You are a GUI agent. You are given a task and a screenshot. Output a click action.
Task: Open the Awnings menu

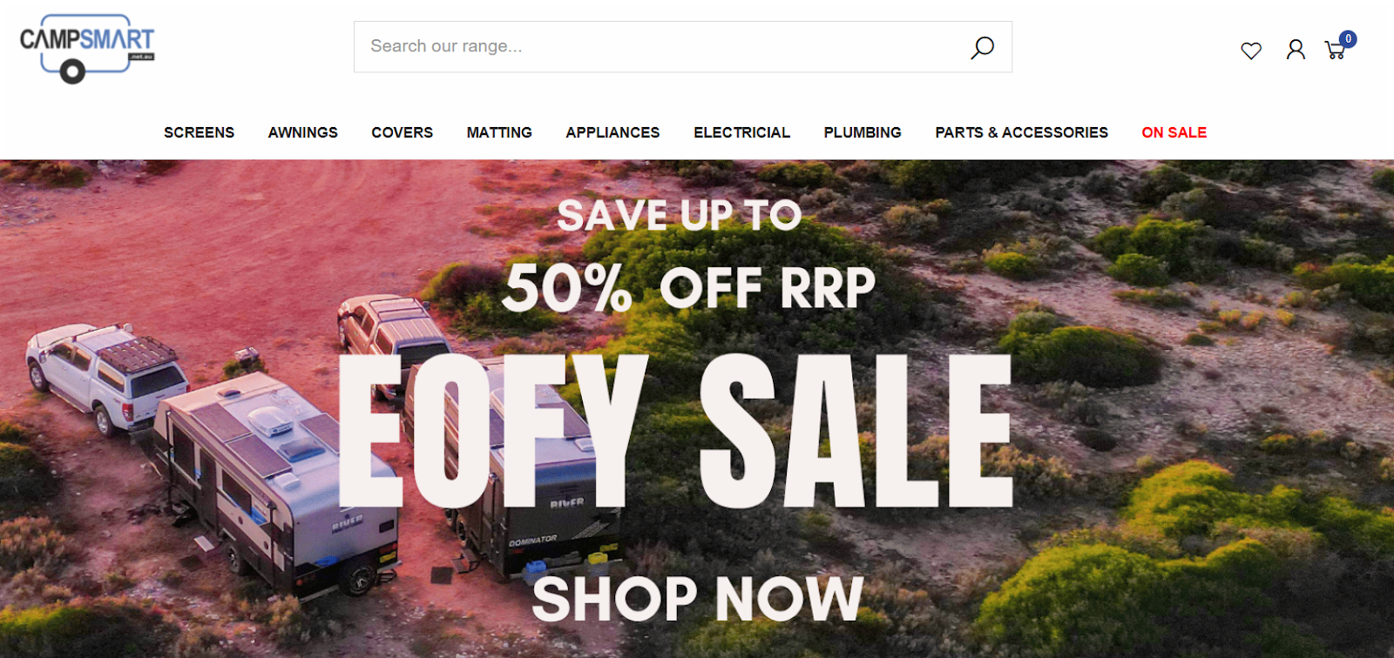point(302,132)
